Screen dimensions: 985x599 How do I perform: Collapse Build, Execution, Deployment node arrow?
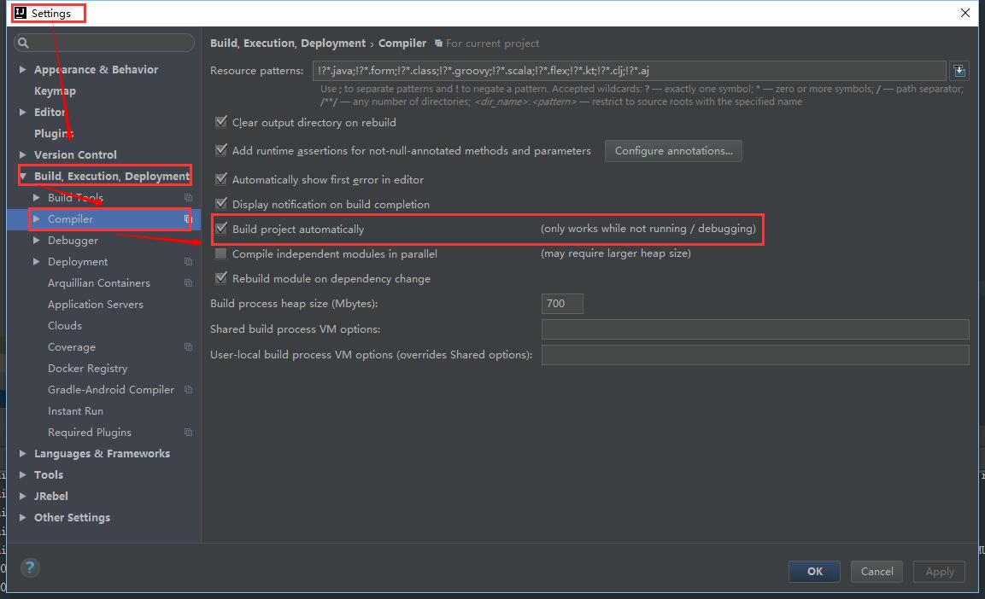22,177
